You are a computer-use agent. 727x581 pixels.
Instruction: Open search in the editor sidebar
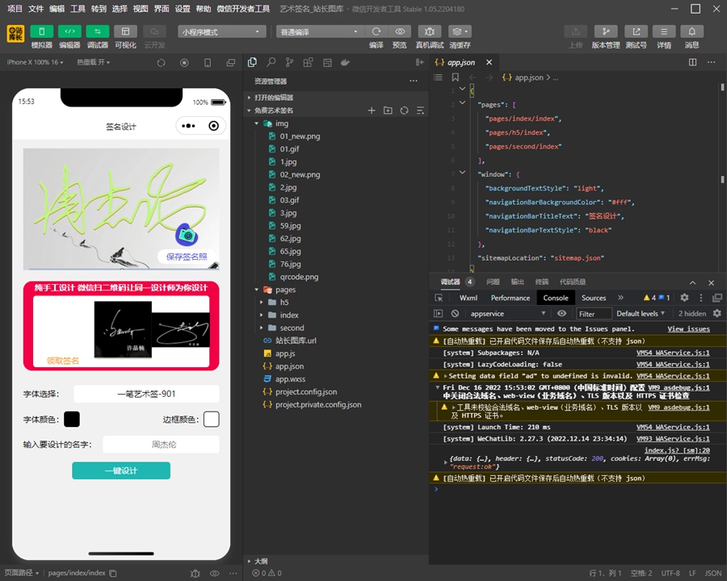point(271,62)
